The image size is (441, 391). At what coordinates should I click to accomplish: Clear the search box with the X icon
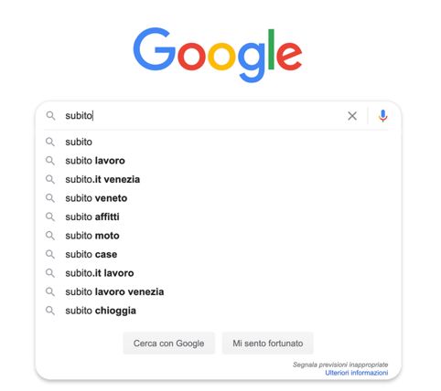(352, 116)
